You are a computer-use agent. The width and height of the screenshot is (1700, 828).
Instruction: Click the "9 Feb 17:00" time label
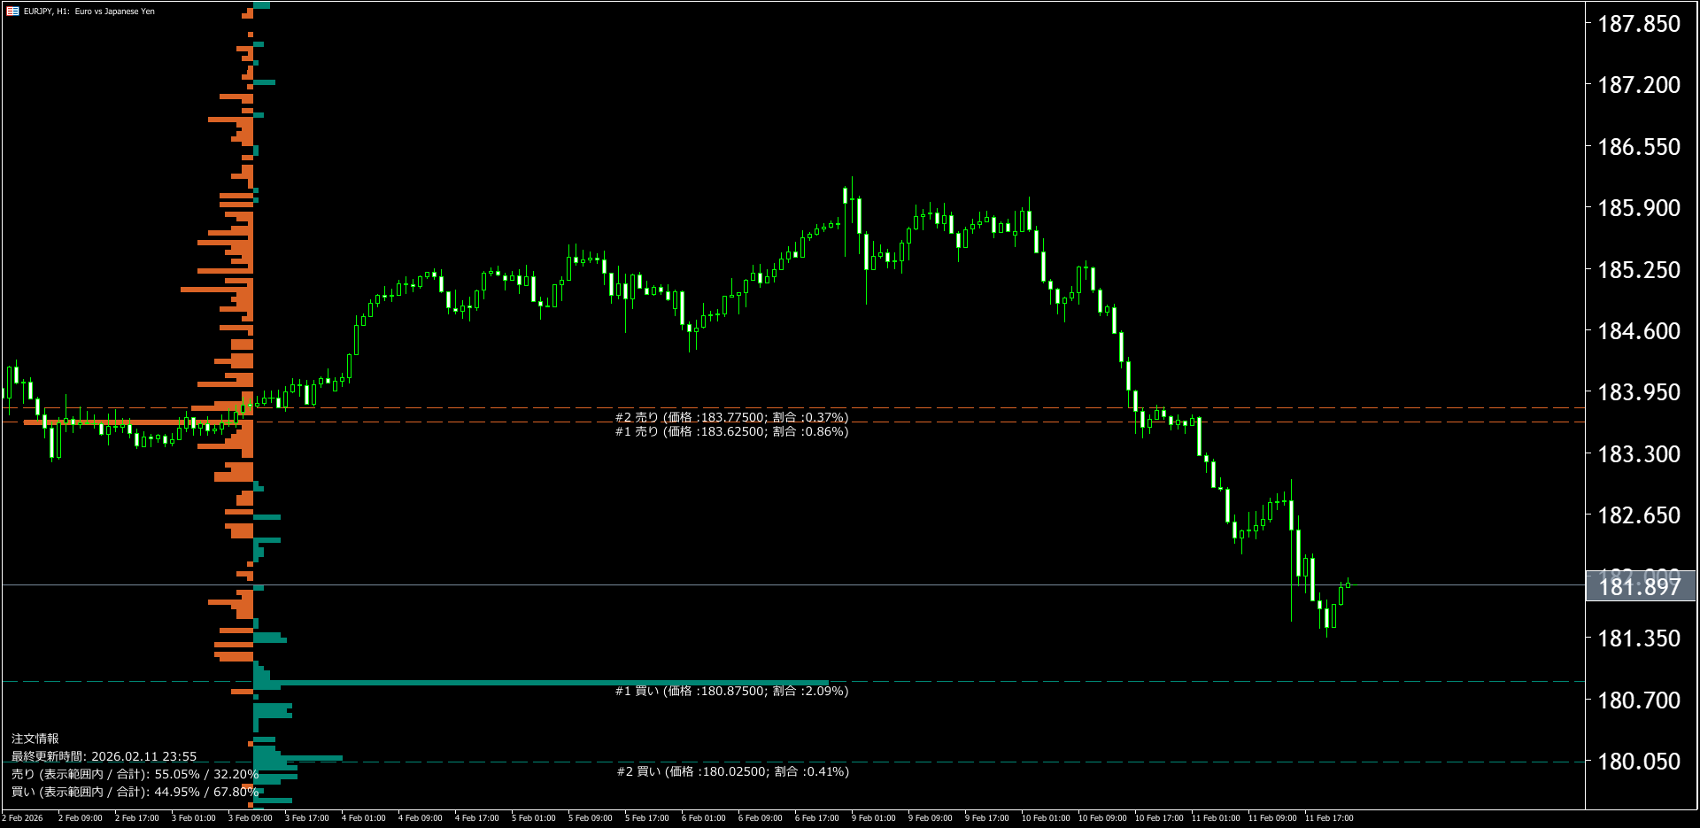pyautogui.click(x=986, y=818)
